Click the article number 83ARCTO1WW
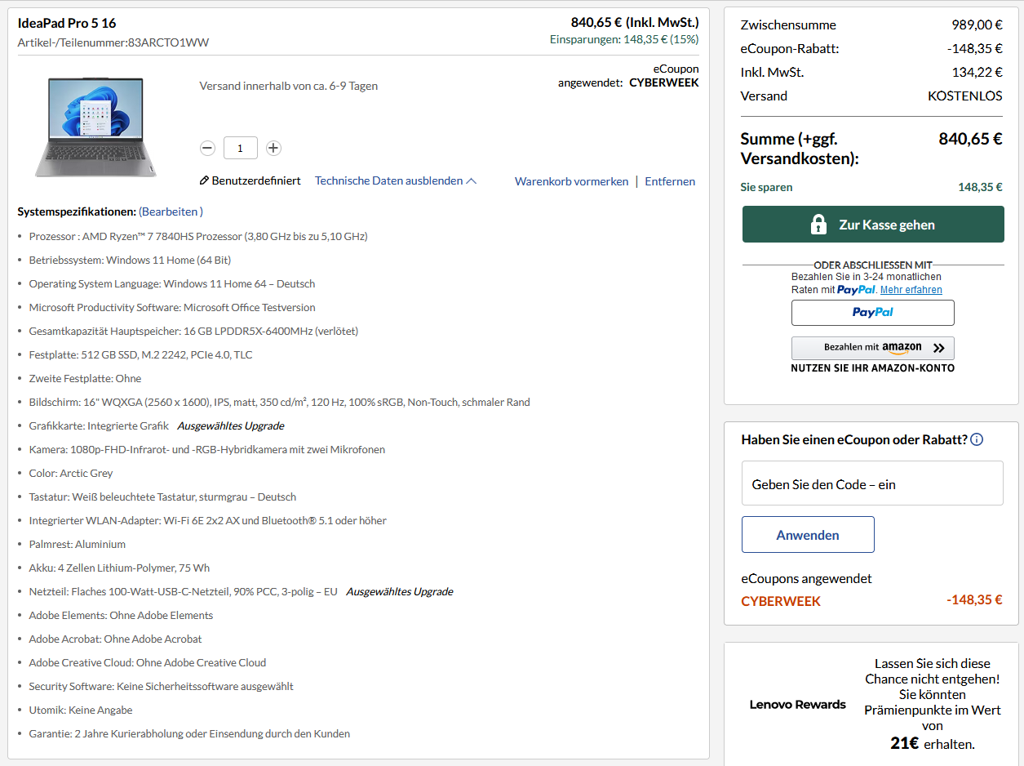The height and width of the screenshot is (766, 1024). (x=168, y=42)
